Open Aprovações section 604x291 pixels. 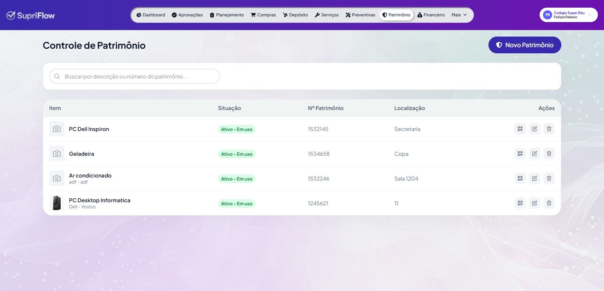[187, 15]
